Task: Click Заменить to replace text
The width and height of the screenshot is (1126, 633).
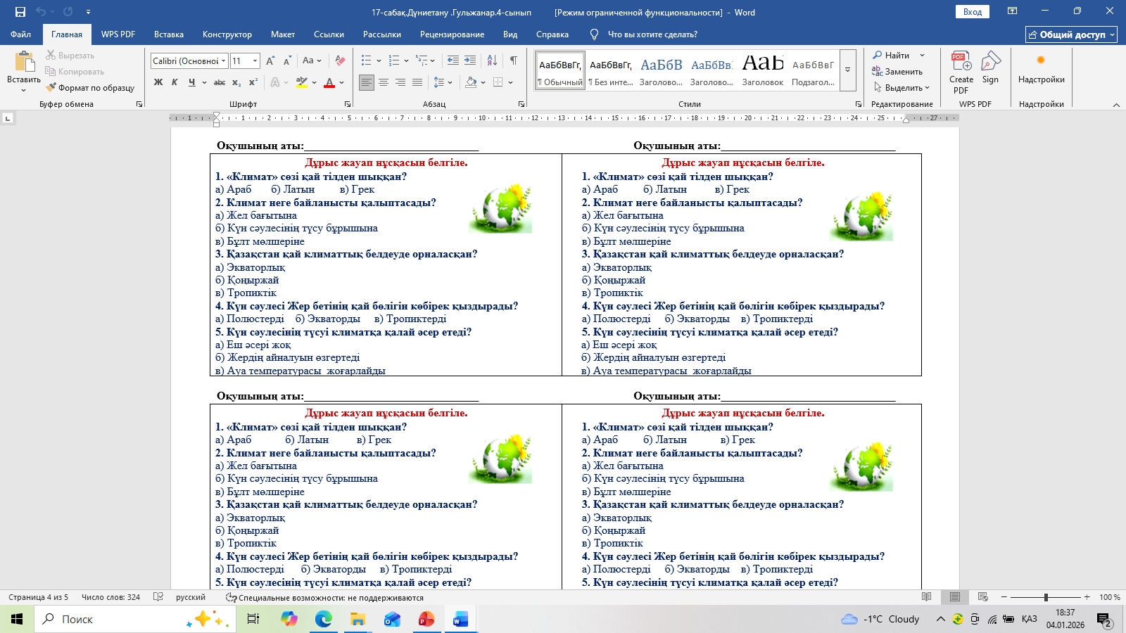Action: [x=897, y=72]
